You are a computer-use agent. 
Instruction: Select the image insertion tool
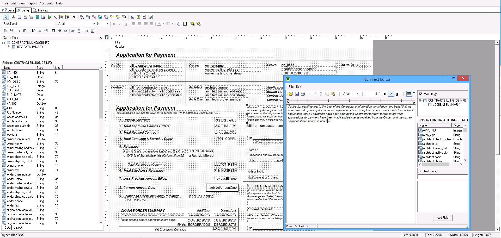pos(43,17)
